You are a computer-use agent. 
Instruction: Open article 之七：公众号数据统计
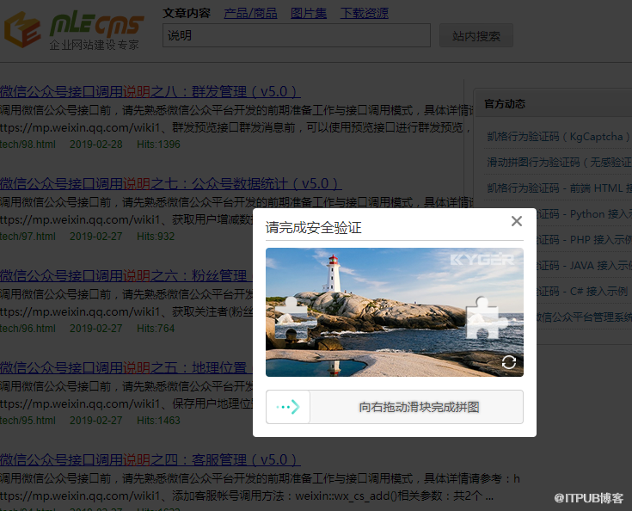pos(170,183)
